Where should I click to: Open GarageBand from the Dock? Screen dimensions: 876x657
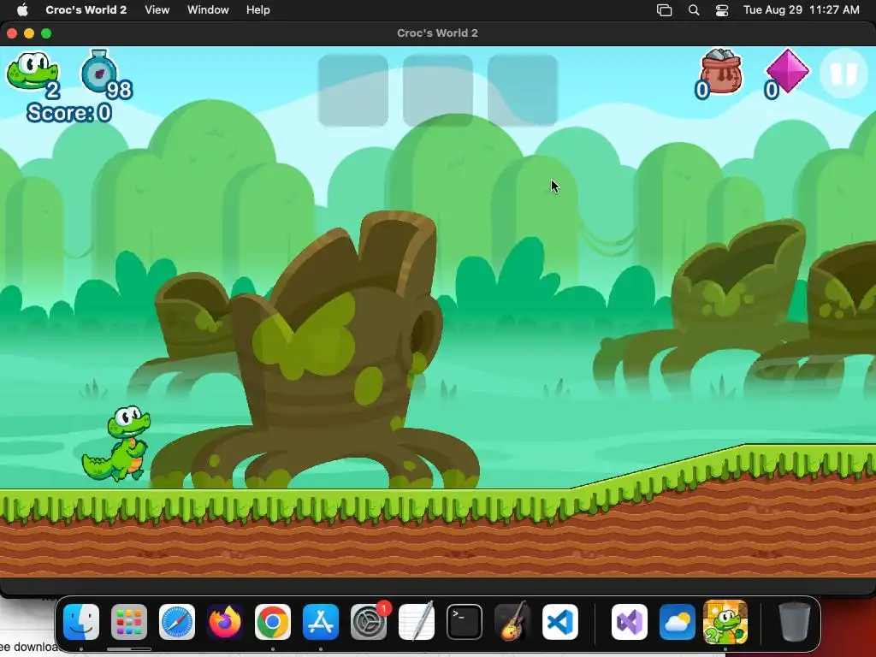click(x=512, y=621)
